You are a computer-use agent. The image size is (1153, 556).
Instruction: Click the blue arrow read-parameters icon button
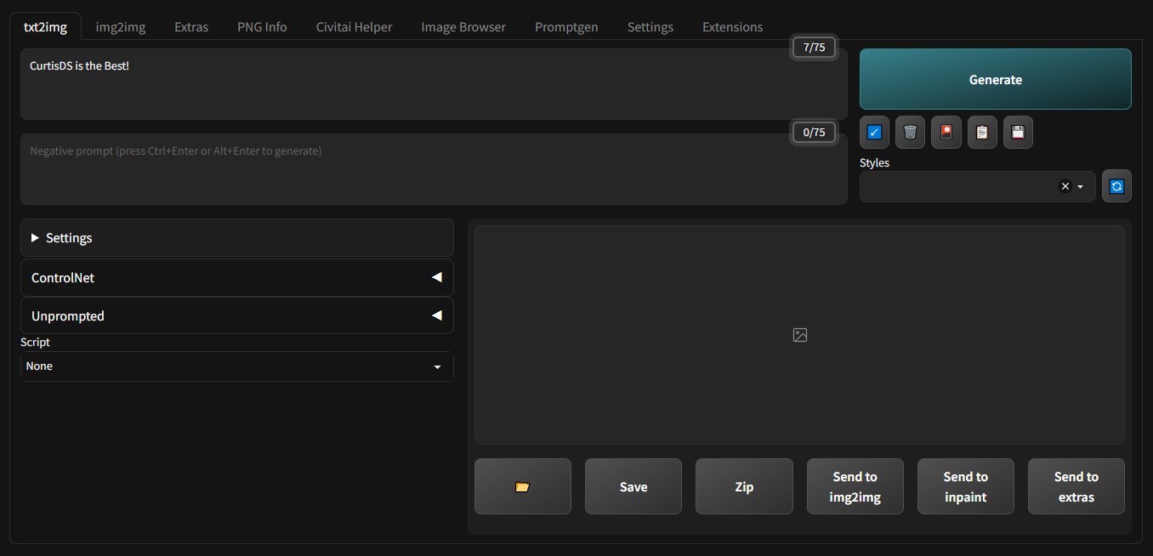pyautogui.click(x=874, y=133)
